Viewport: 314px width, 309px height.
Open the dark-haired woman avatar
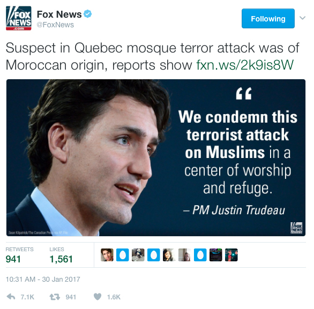169,255
